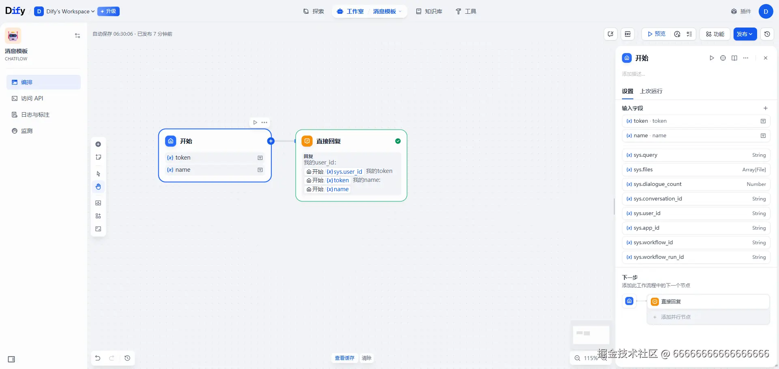Open the node more options ellipsis above 开始
Viewport: 779px width, 369px height.
coord(264,122)
